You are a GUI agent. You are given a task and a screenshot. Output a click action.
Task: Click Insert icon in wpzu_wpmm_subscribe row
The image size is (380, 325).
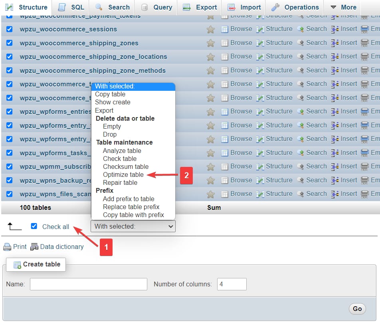[x=334, y=166]
